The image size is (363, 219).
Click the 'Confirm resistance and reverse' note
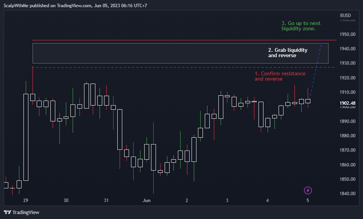280,76
